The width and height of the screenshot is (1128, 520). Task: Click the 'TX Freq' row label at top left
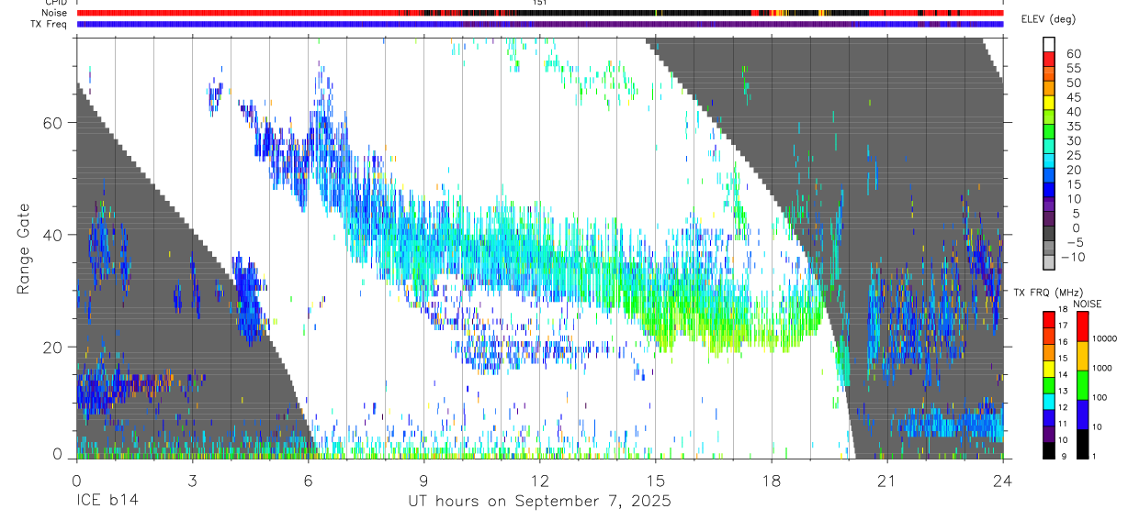point(50,24)
